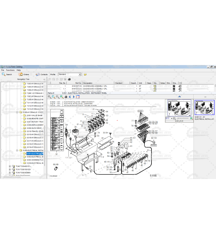The image size is (216, 247).
Task: Click the yellow folder icon beside Profile
Action: pos(85,74)
